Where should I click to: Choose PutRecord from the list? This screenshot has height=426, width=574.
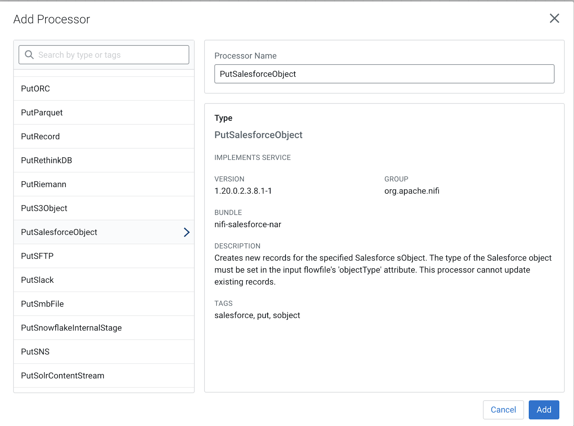pyautogui.click(x=104, y=137)
